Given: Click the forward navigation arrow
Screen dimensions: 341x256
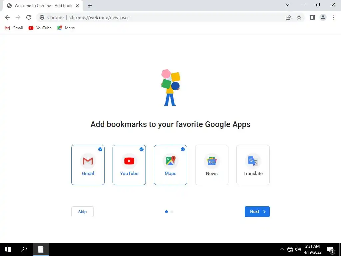Looking at the screenshot, I should (x=18, y=17).
